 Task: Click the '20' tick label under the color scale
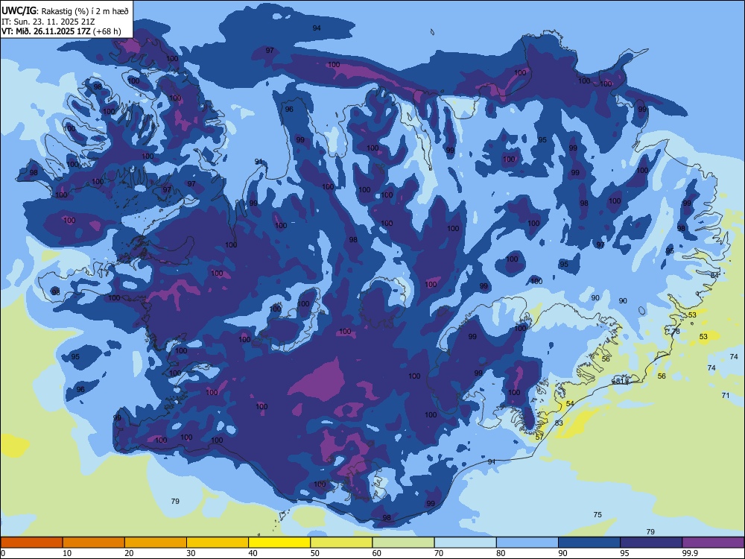[x=129, y=553]
